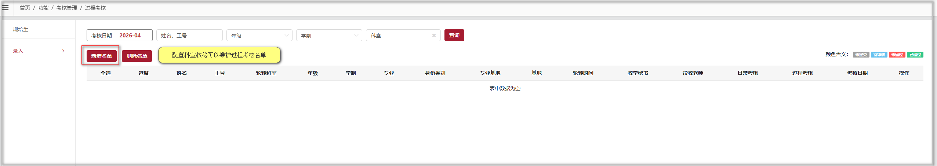
Task: Click the red 未通过 color legend
Action: (x=897, y=55)
